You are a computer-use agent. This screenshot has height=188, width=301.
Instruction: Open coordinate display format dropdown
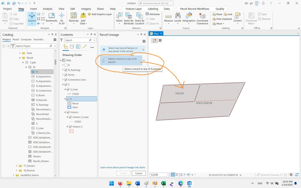pos(241,175)
